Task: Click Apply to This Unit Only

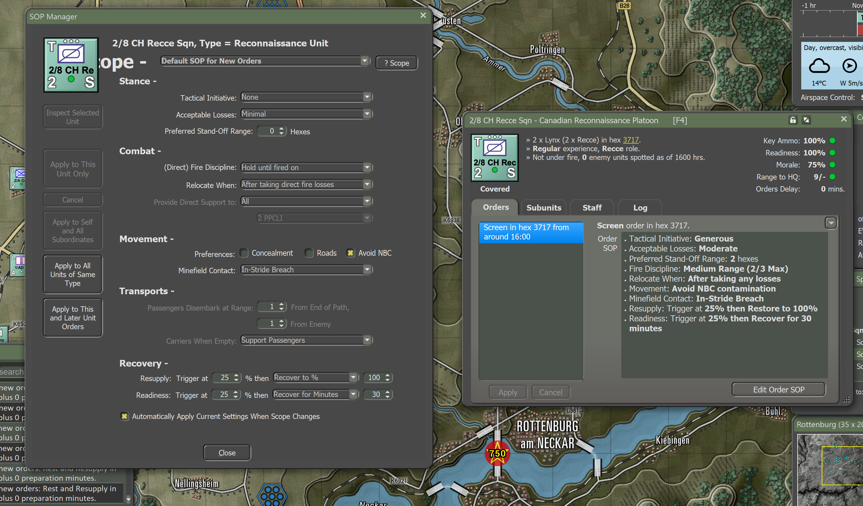Action: point(73,169)
